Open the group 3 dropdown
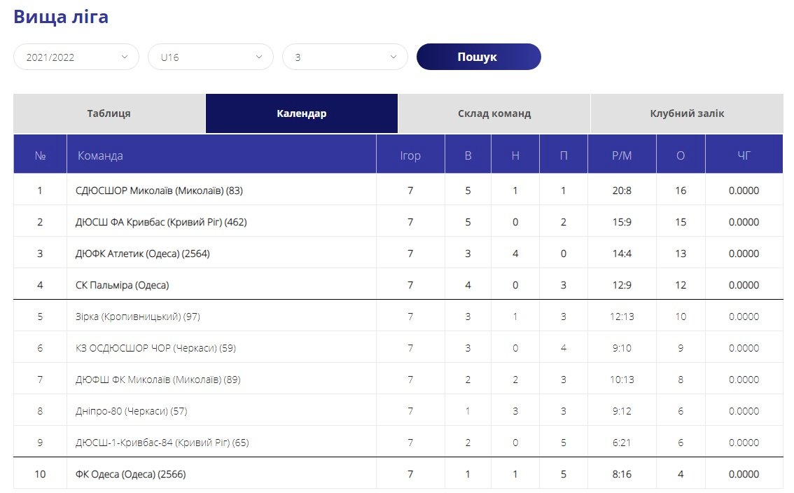The image size is (794, 493). (x=345, y=57)
